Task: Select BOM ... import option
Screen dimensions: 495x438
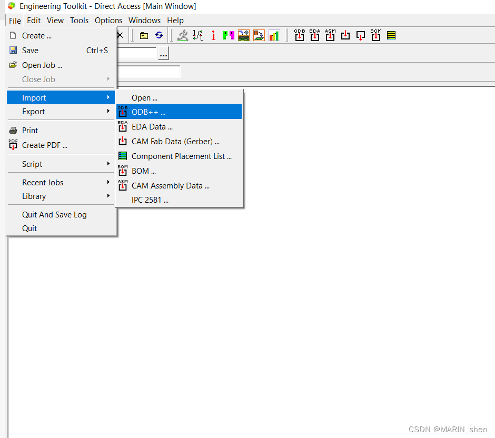Action: point(179,171)
